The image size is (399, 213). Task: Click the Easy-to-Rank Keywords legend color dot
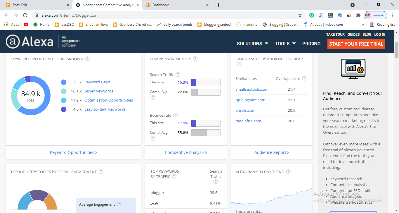click(x=64, y=109)
